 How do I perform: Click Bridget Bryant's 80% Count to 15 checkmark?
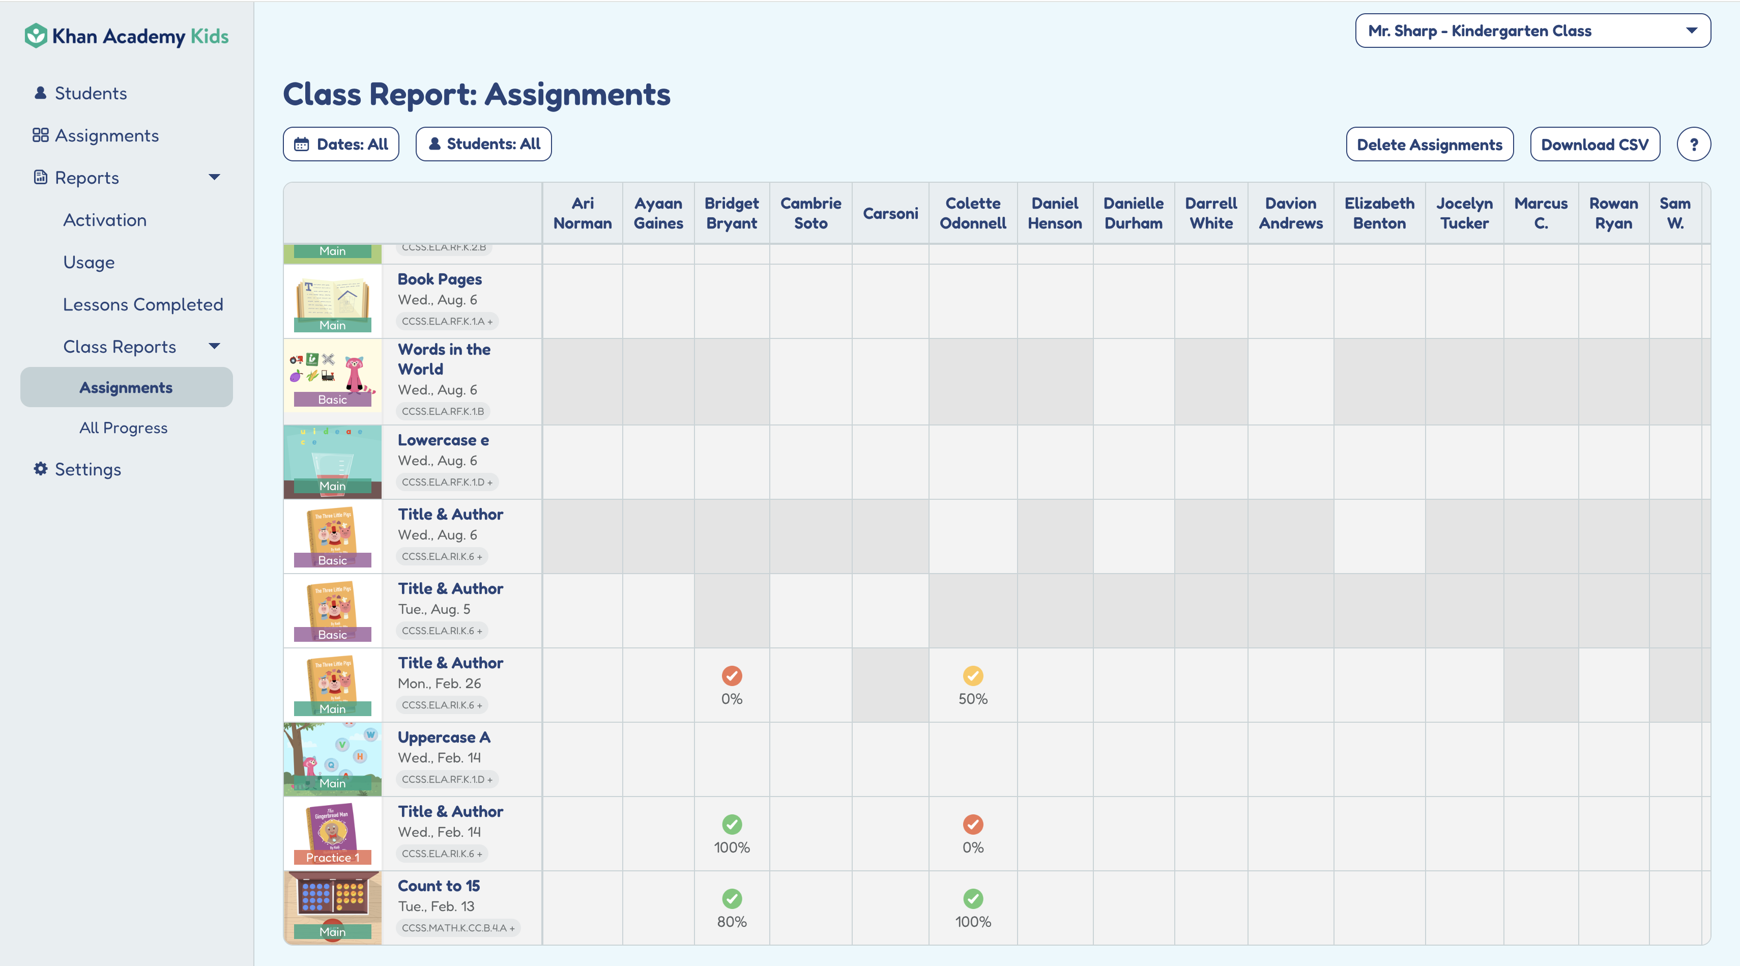pos(732,898)
